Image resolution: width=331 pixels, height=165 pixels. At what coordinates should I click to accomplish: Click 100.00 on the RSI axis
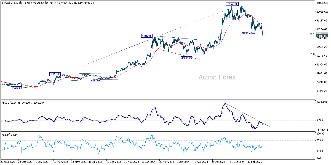320,134
